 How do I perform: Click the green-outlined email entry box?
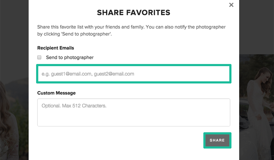coord(134,74)
